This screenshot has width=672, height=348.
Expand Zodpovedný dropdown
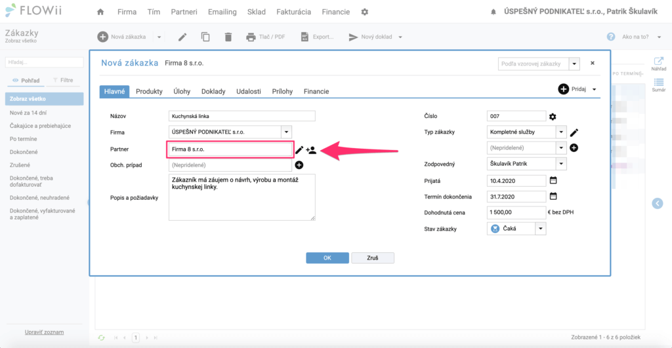[x=561, y=163]
